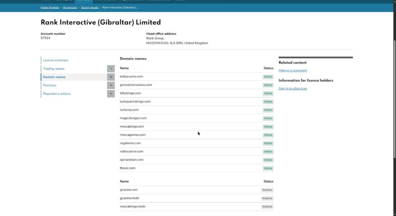Click the Domain names count badge

point(111,77)
